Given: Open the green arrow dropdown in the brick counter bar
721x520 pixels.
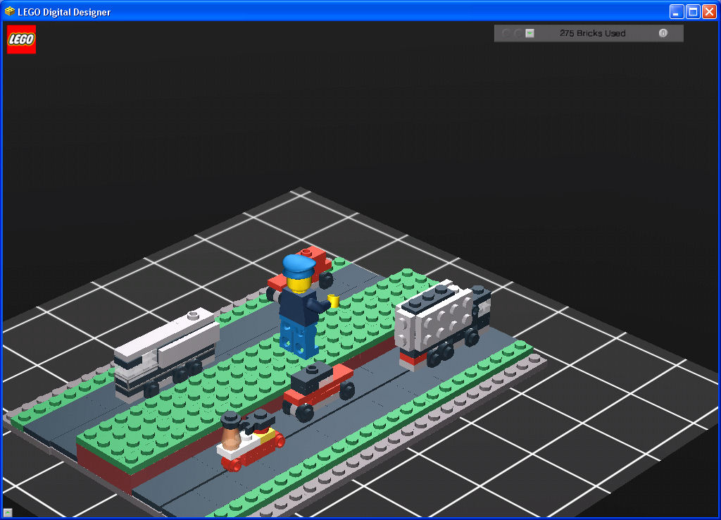Looking at the screenshot, I should pyautogui.click(x=530, y=33).
